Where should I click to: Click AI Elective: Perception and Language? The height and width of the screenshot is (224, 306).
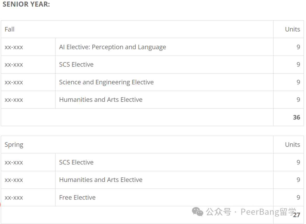coord(112,47)
